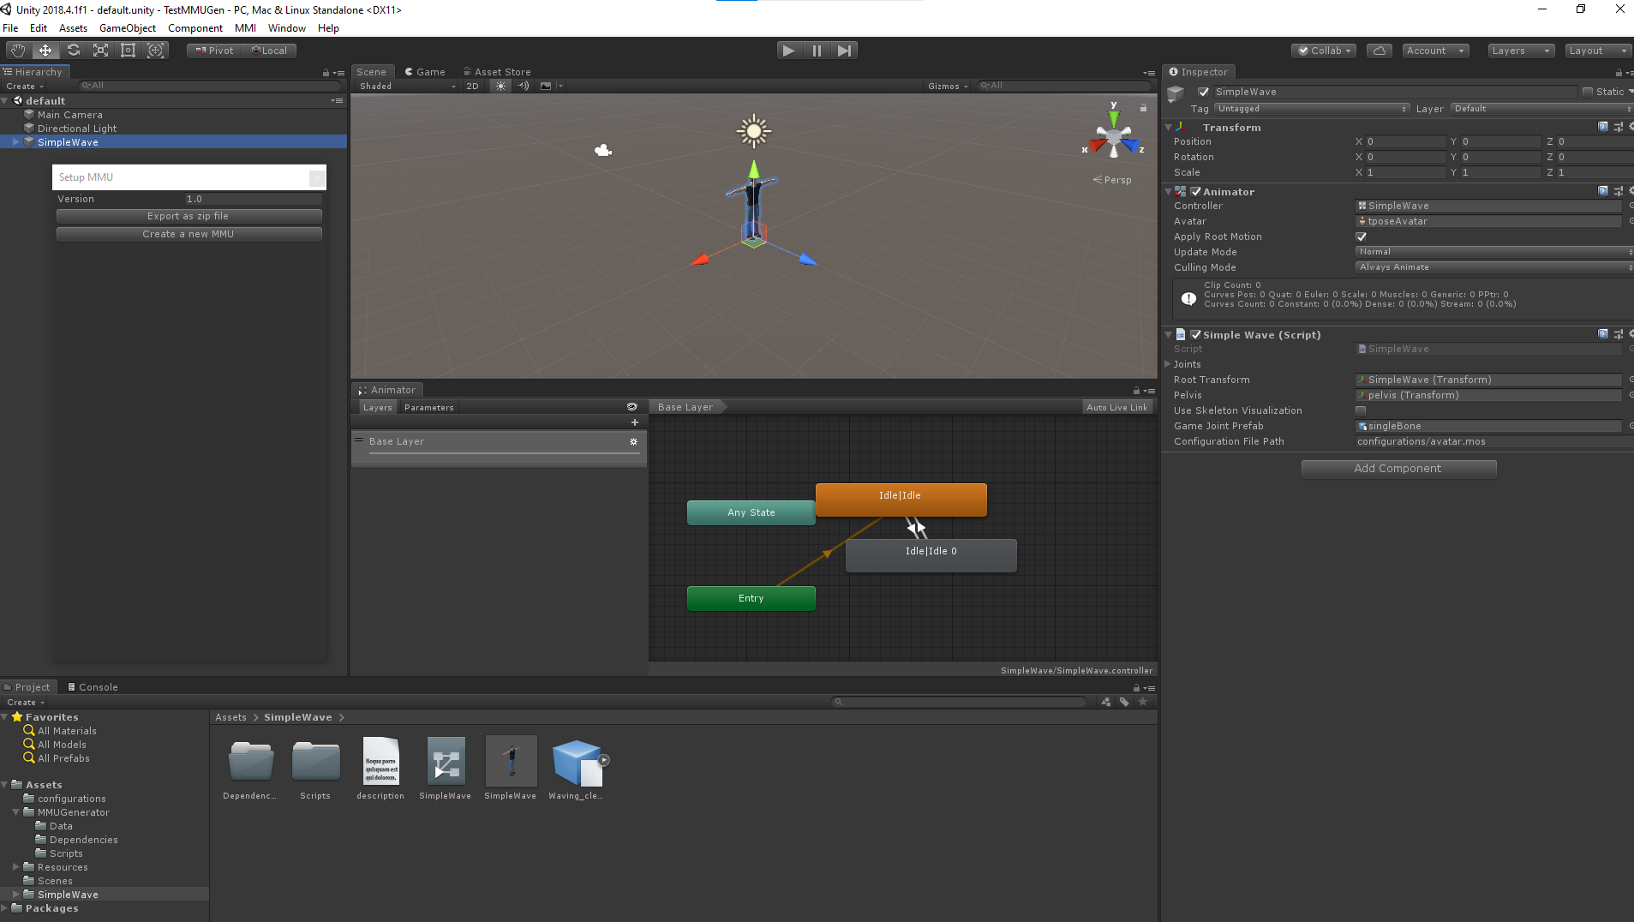The width and height of the screenshot is (1634, 922).
Task: Switch to the Console tab
Action: [x=93, y=687]
